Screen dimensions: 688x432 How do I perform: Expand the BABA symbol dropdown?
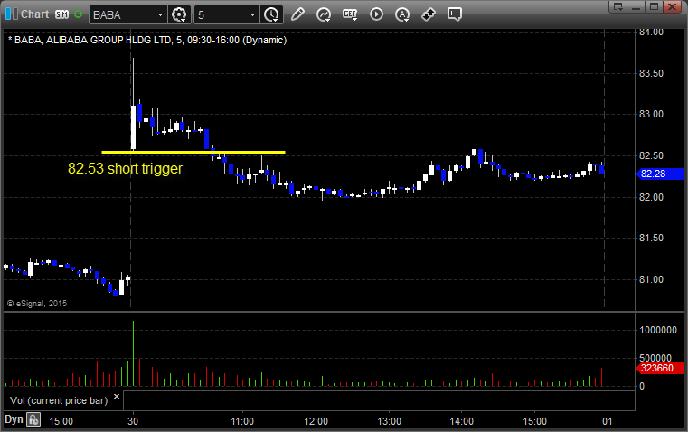click(160, 14)
